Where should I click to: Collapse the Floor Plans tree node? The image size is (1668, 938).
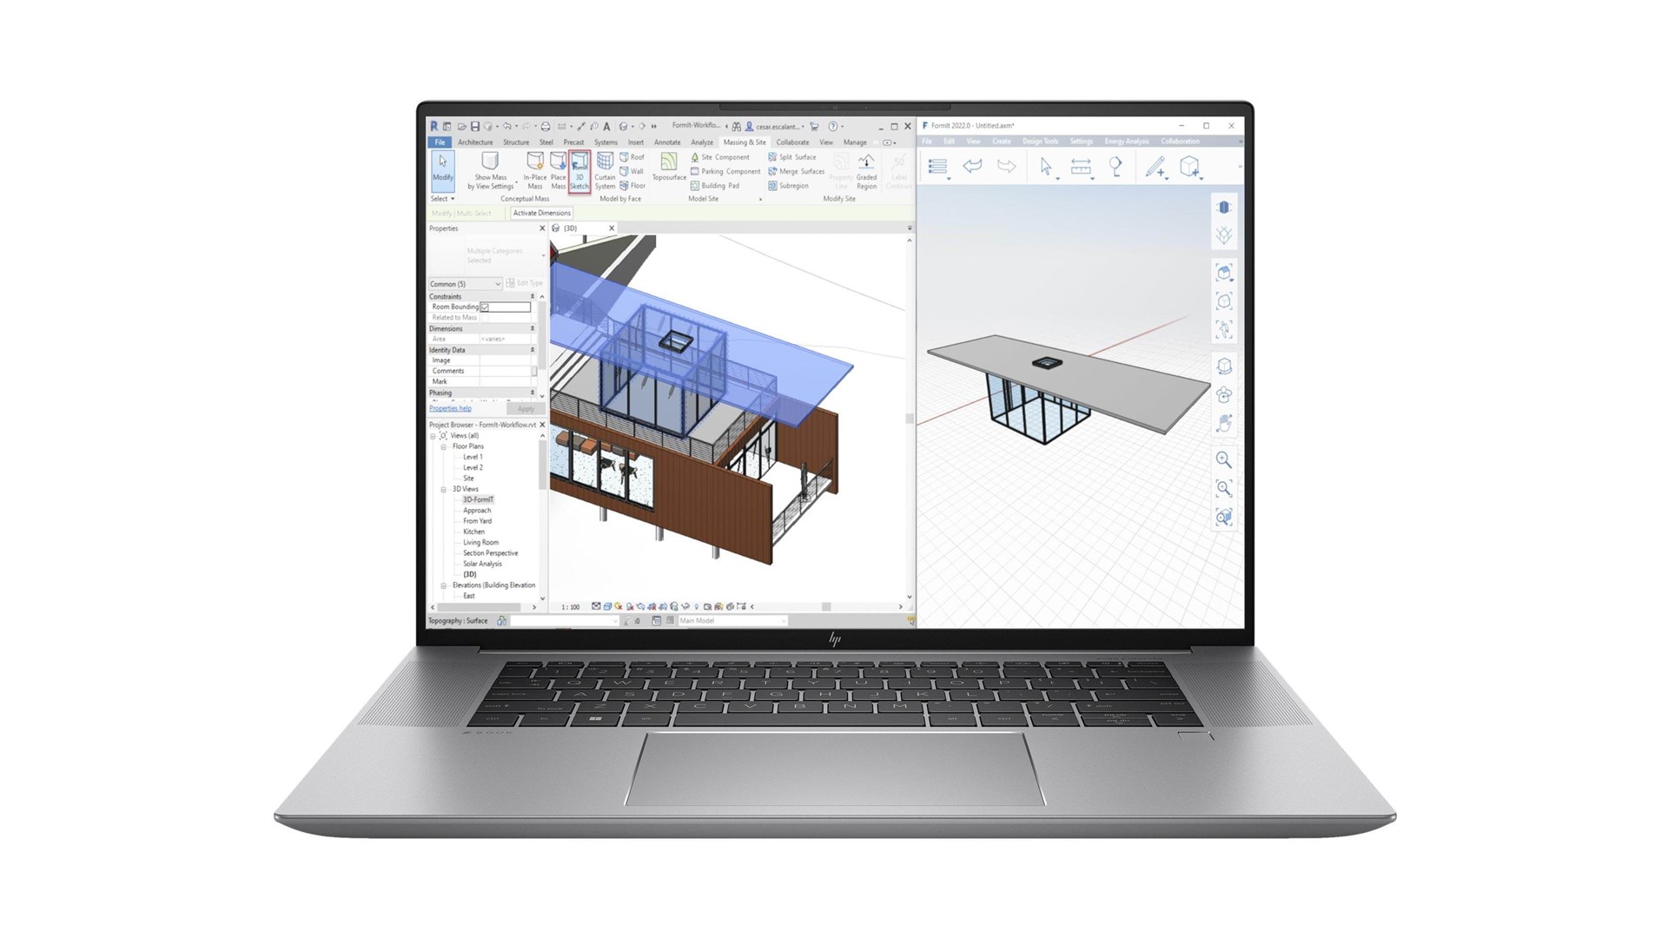coord(443,446)
